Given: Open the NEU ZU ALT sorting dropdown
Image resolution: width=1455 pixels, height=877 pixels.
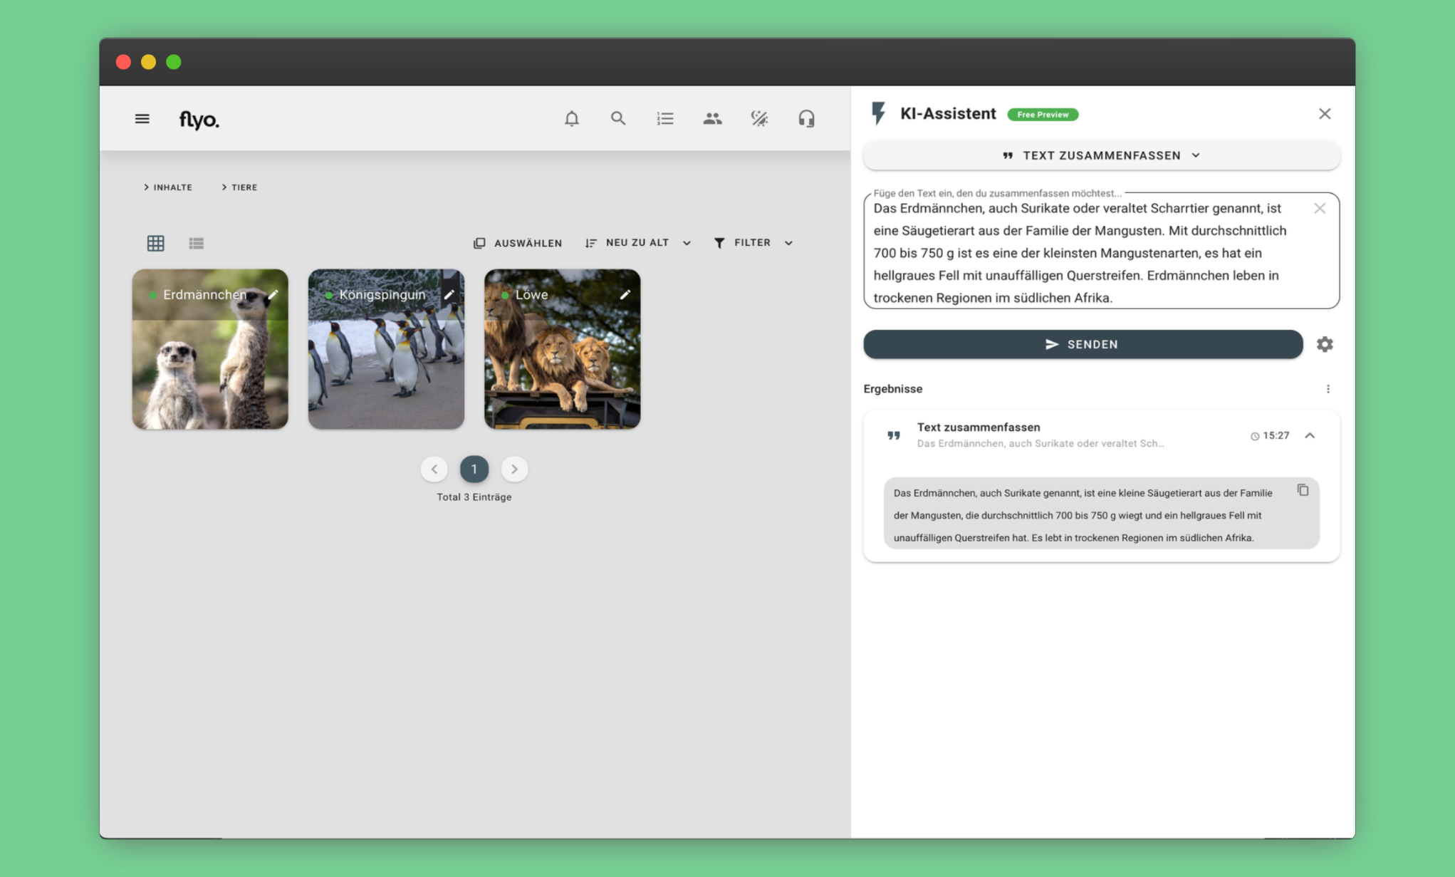Looking at the screenshot, I should click(x=637, y=242).
